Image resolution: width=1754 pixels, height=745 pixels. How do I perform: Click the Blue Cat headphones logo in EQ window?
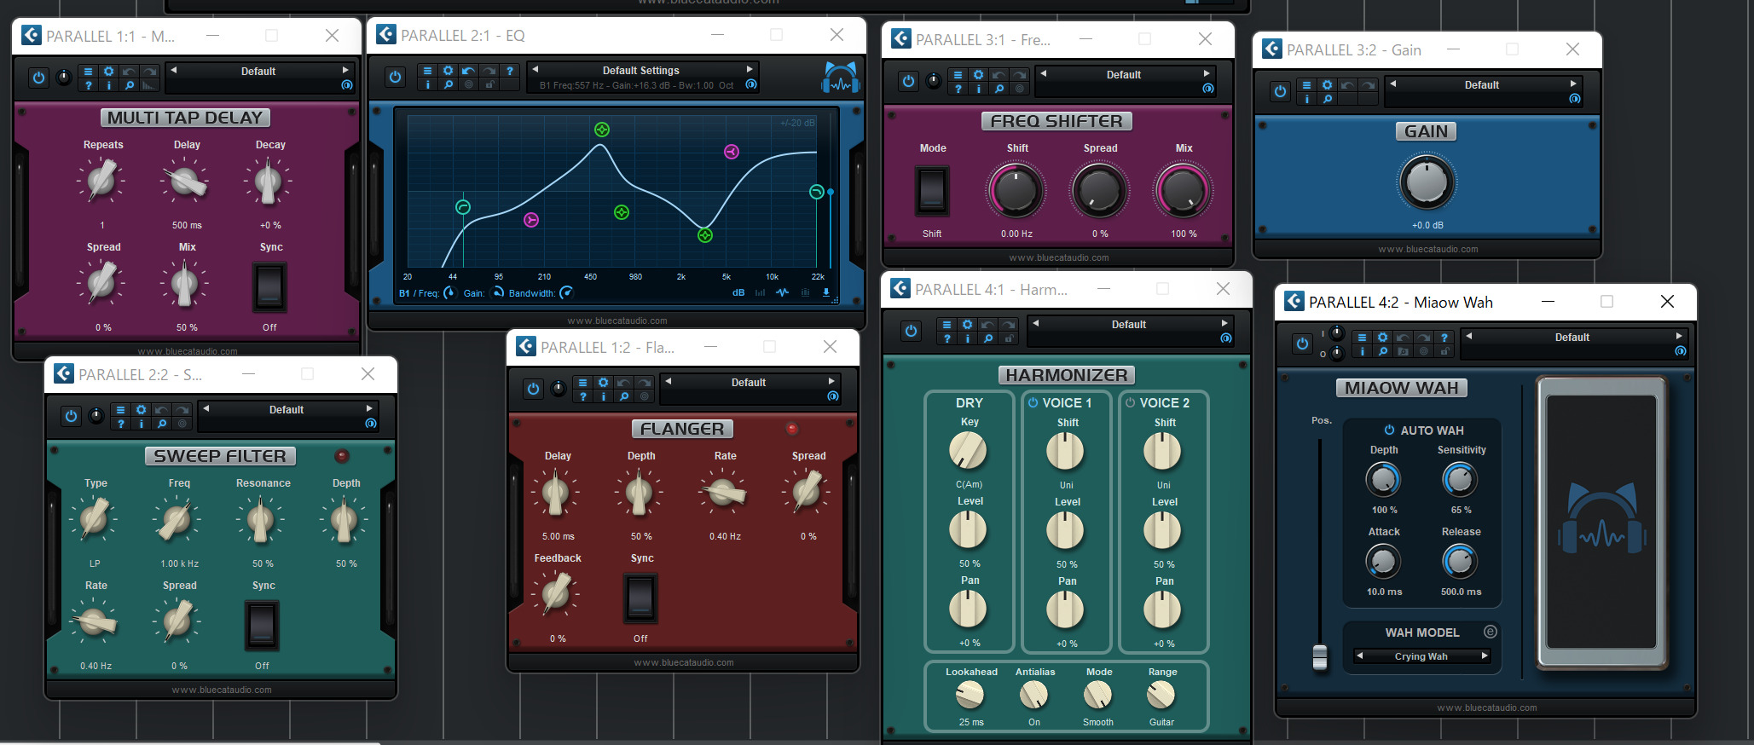(840, 78)
